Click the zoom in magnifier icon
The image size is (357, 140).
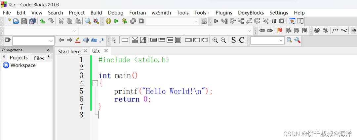point(215,40)
